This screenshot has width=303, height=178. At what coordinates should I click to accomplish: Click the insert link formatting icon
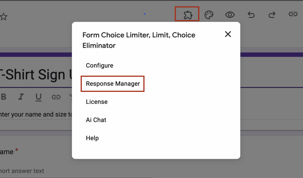coord(56,97)
